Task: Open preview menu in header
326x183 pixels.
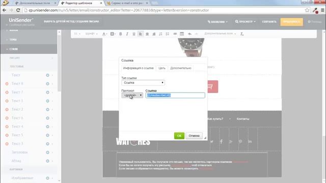Action: (x=246, y=21)
